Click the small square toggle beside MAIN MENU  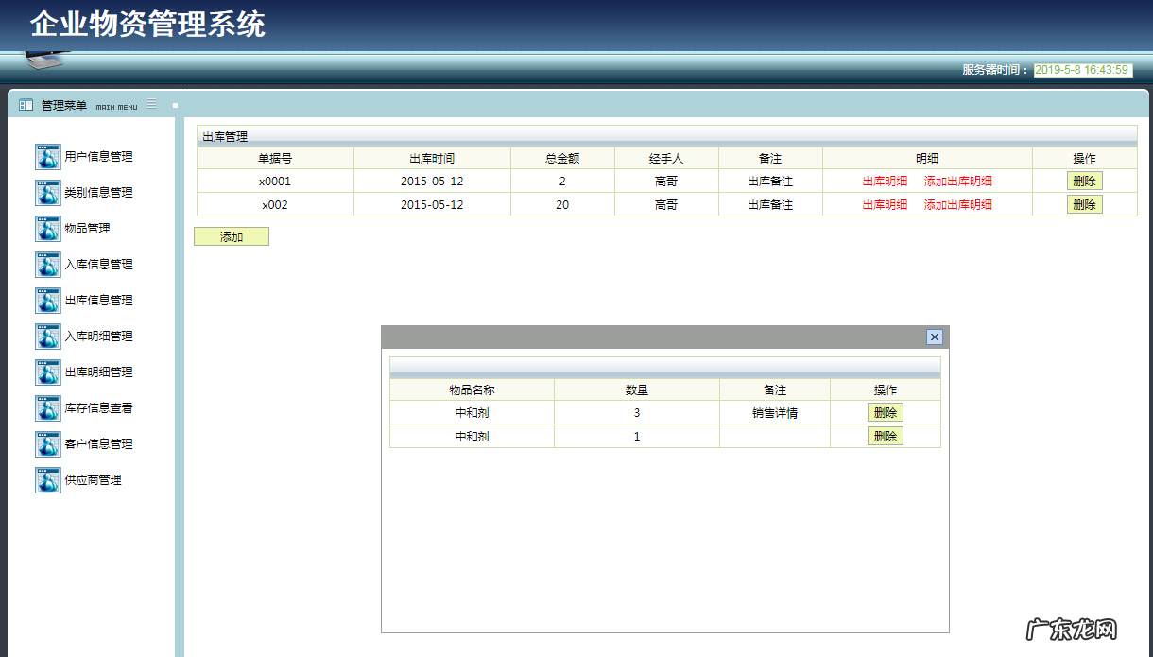tap(173, 105)
